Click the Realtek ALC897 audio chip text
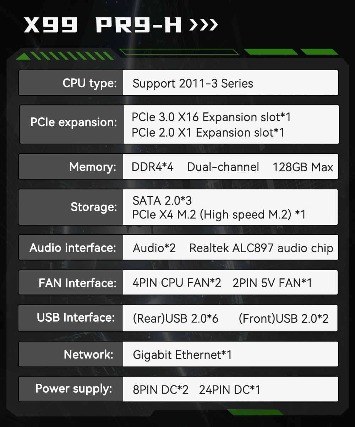The width and height of the screenshot is (355, 427). (261, 248)
